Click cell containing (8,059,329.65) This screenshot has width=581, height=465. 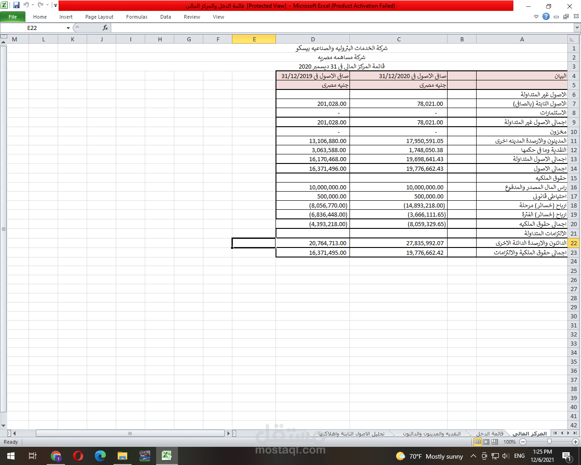tap(399, 224)
